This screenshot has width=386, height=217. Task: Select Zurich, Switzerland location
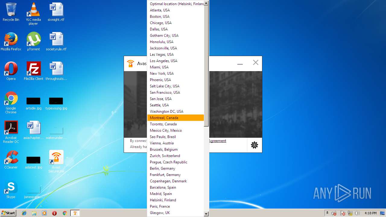[x=176, y=156]
